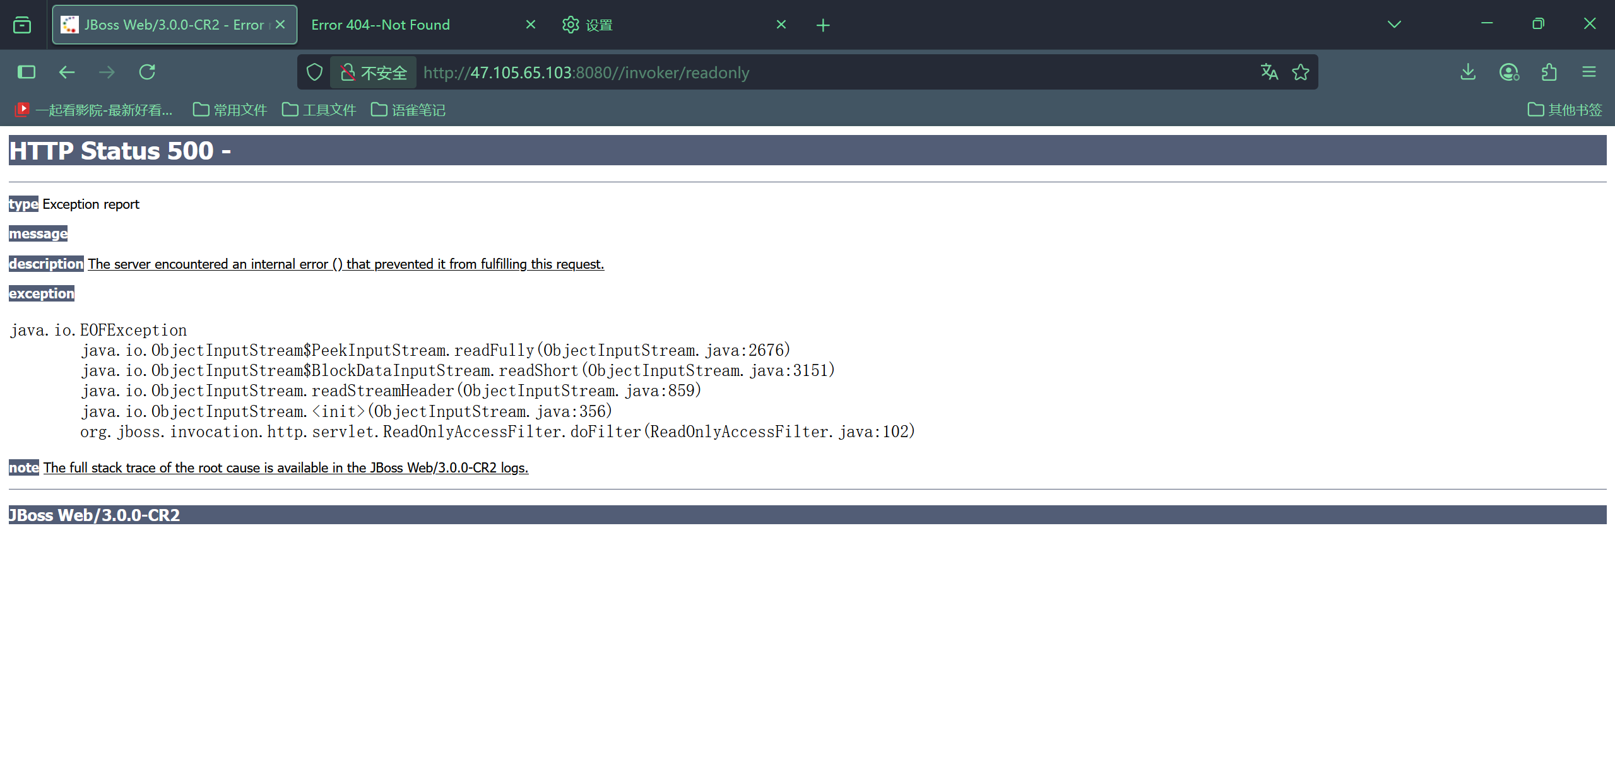
Task: Click the PeekInputStream.readFully stack line
Action: click(x=435, y=350)
